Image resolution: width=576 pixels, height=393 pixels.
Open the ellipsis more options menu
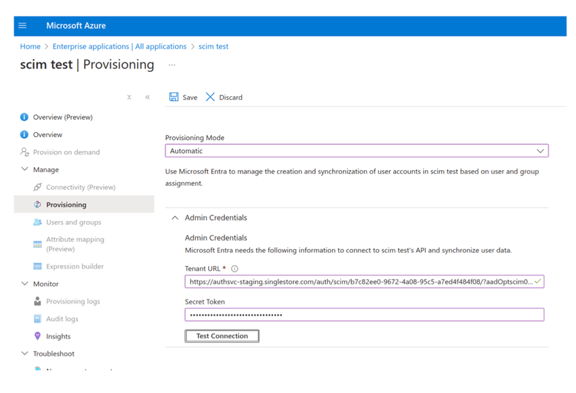(x=172, y=65)
